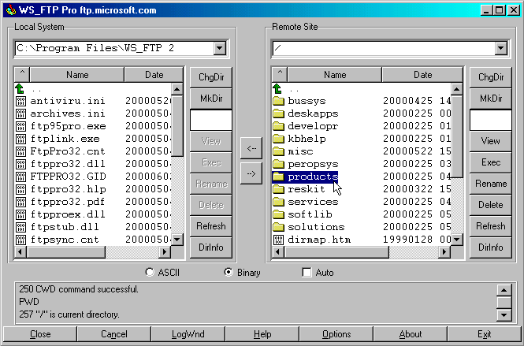This screenshot has height=346, width=524.
Task: Sort local list by Name column
Action: 77,75
